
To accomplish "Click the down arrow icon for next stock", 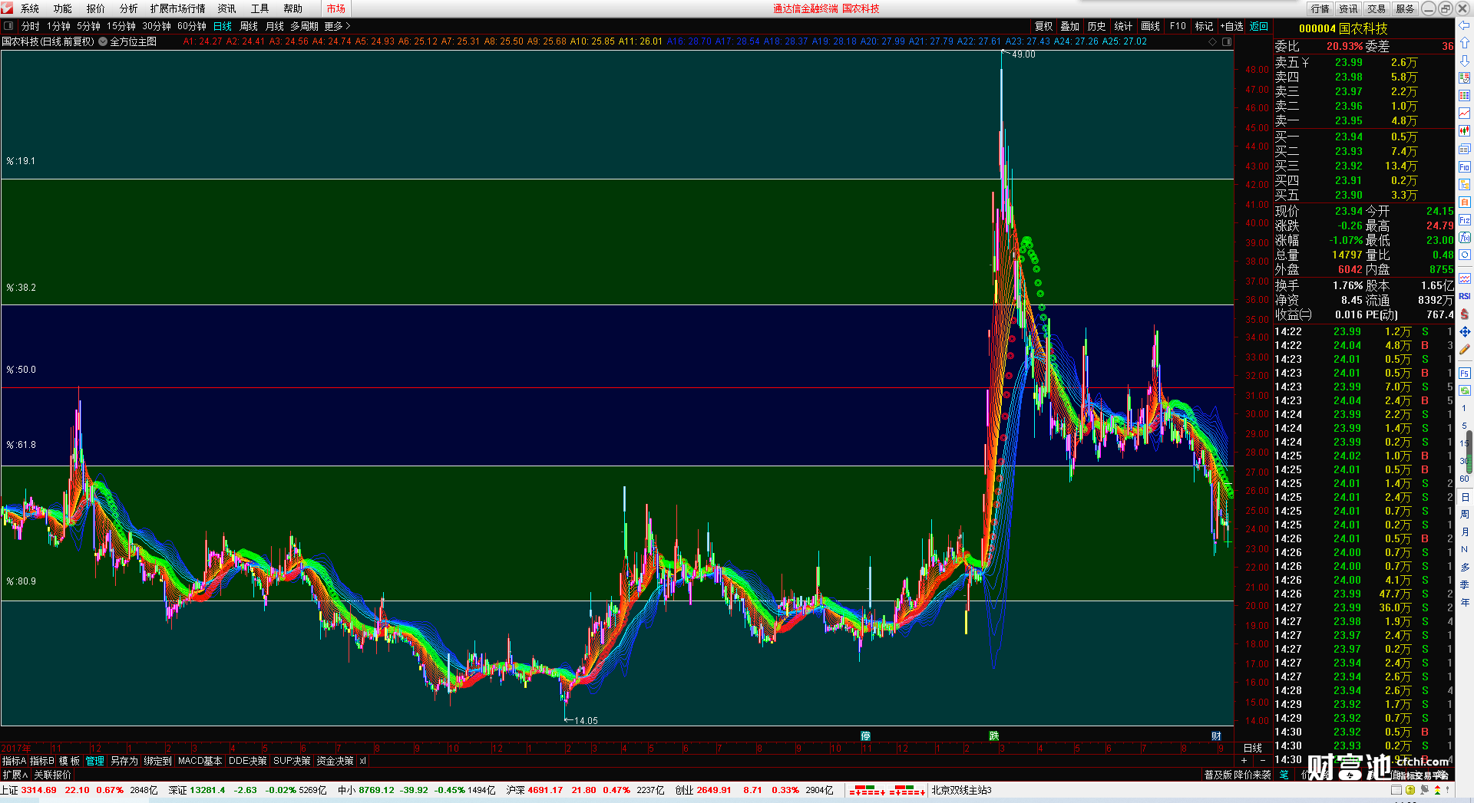I will [x=1465, y=61].
